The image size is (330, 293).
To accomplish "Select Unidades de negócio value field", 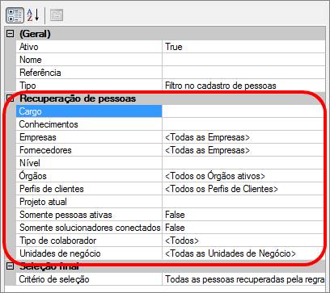I will tap(243, 253).
